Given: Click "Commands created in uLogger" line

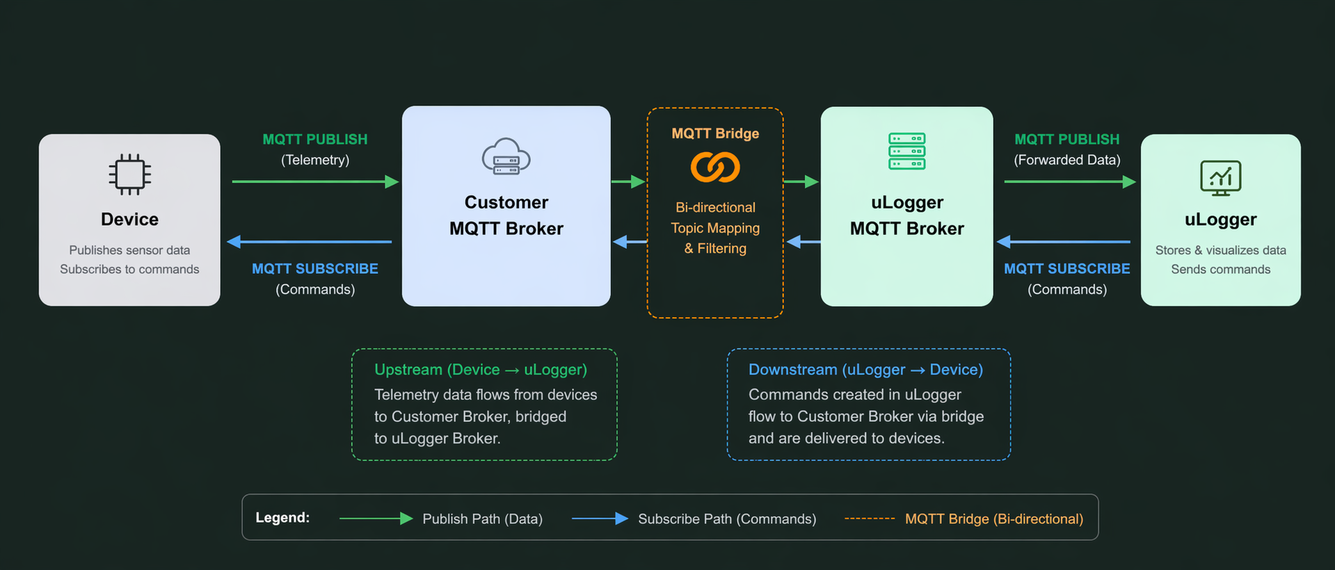Looking at the screenshot, I should coord(854,395).
